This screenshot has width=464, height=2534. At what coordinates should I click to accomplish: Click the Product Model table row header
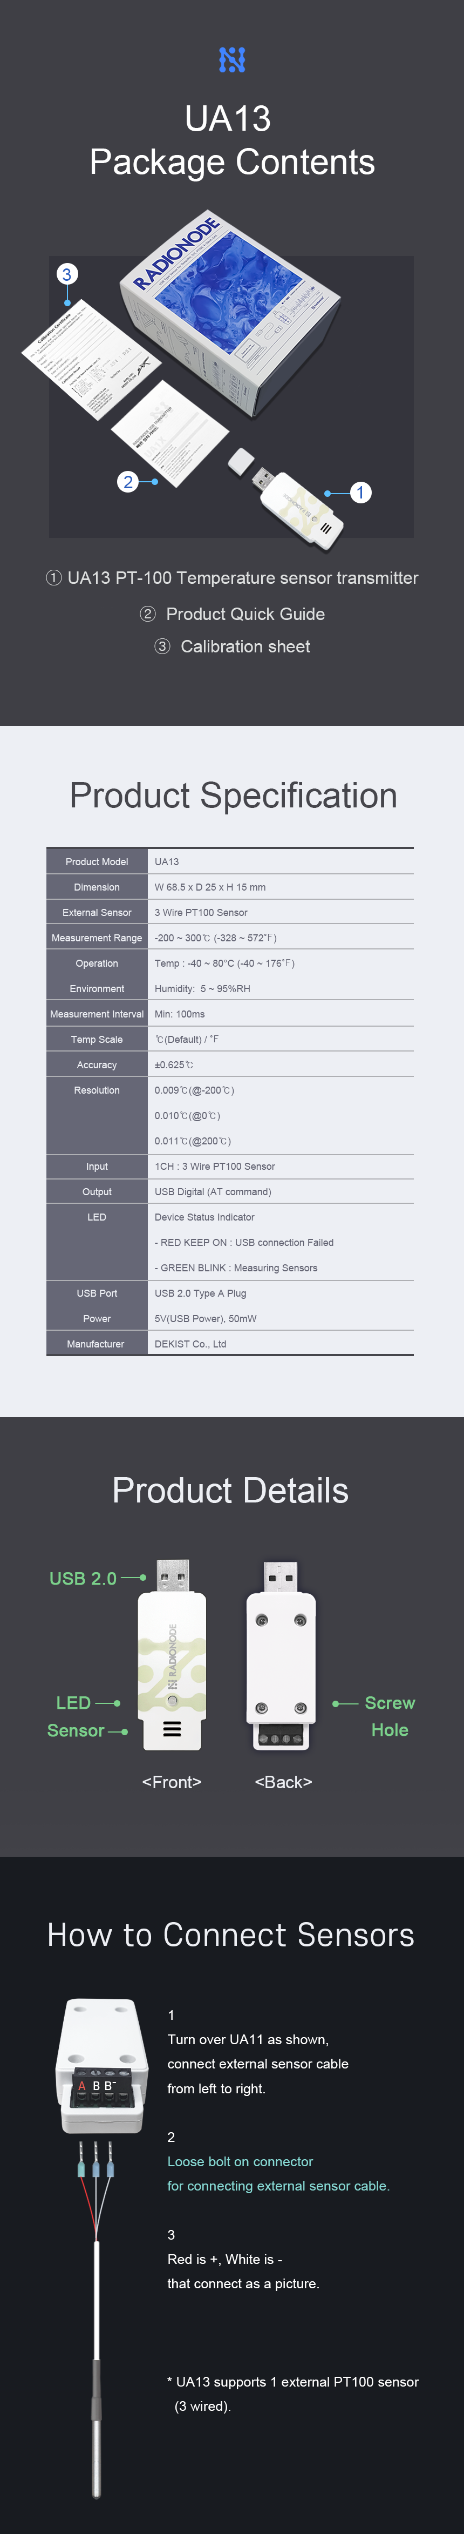97,861
